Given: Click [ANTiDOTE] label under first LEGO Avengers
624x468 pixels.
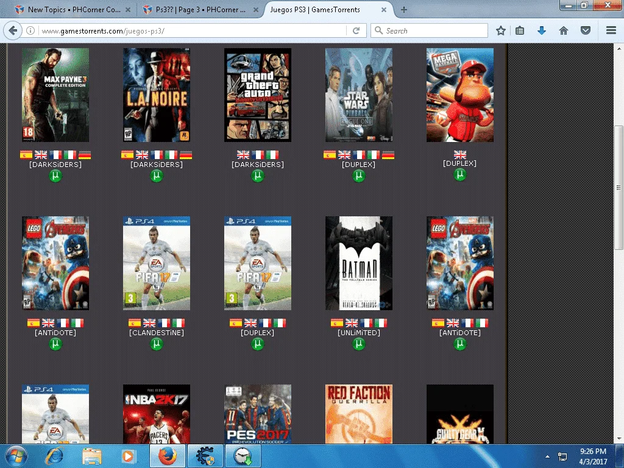Looking at the screenshot, I should 55,333.
